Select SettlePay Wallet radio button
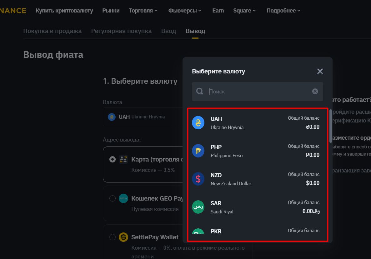Image resolution: width=371 pixels, height=259 pixels. [x=113, y=237]
